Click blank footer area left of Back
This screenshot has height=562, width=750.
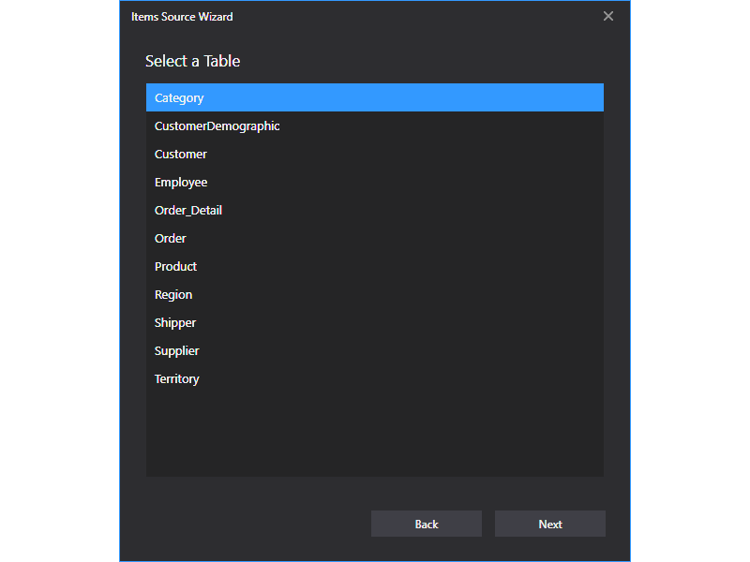click(244, 524)
